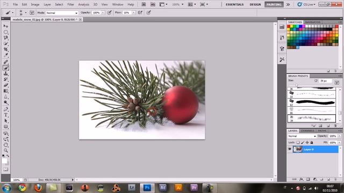Switch to the Essentials workspace

click(x=234, y=4)
